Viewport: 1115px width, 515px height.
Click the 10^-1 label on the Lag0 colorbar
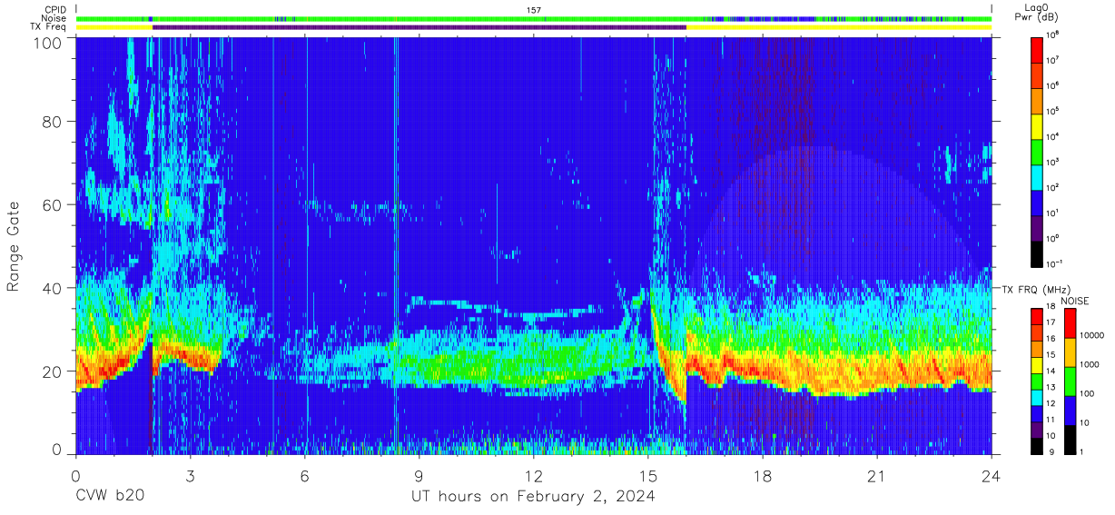click(x=1055, y=263)
